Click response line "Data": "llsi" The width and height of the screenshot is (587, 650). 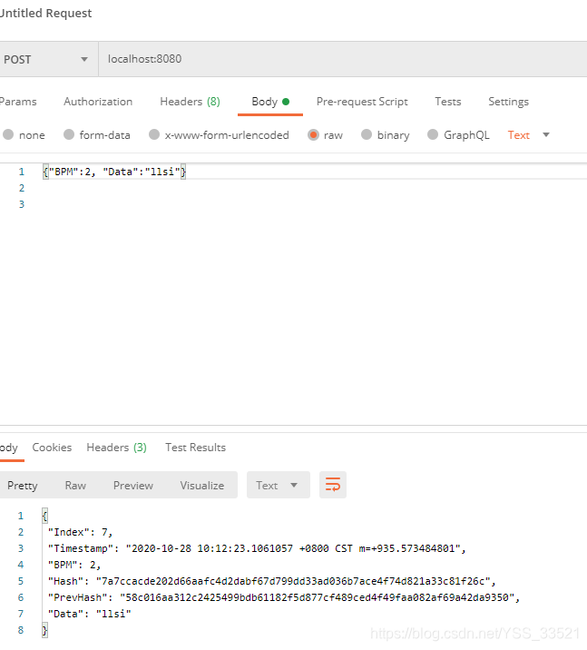90,614
